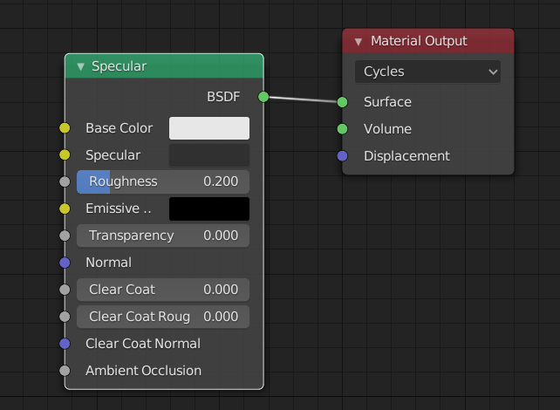This screenshot has width=560, height=410.
Task: Open the Specular dark gray swatch
Action: pyautogui.click(x=209, y=155)
